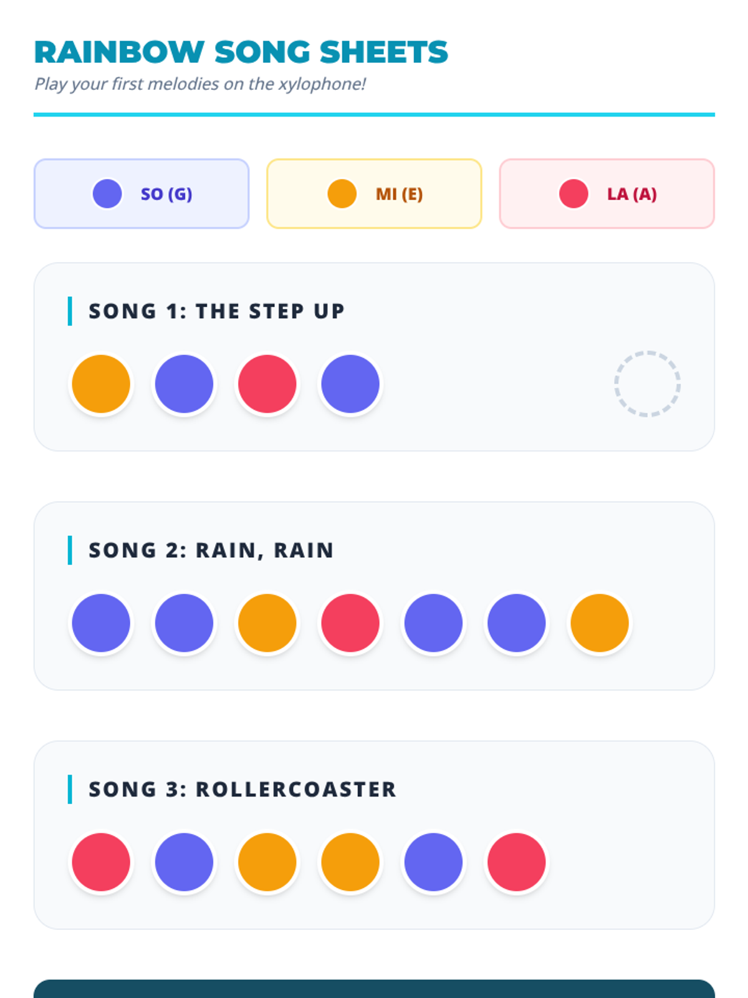Viewport: 748px width, 998px height.
Task: Tap the first red note of Song 3
Action: click(101, 862)
